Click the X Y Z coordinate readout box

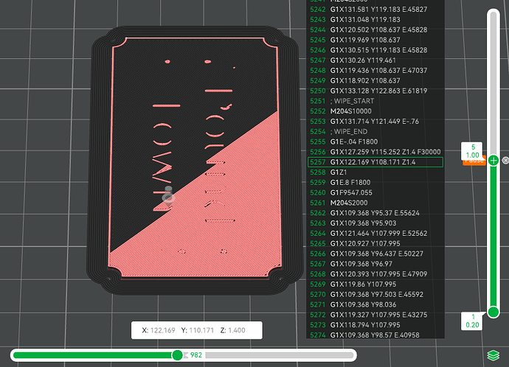197,330
